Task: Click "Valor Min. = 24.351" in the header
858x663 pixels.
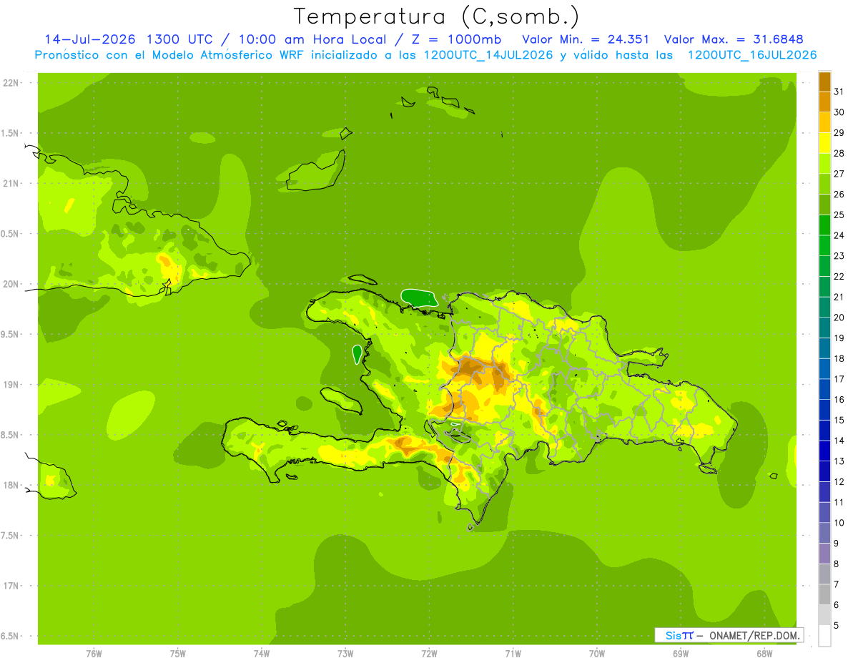Action: pos(586,39)
